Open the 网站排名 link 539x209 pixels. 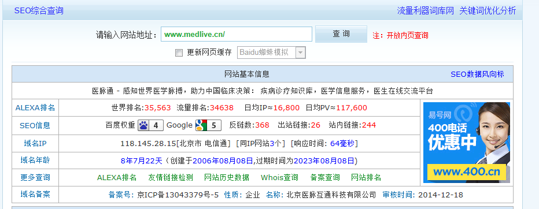pyautogui.click(x=366, y=177)
